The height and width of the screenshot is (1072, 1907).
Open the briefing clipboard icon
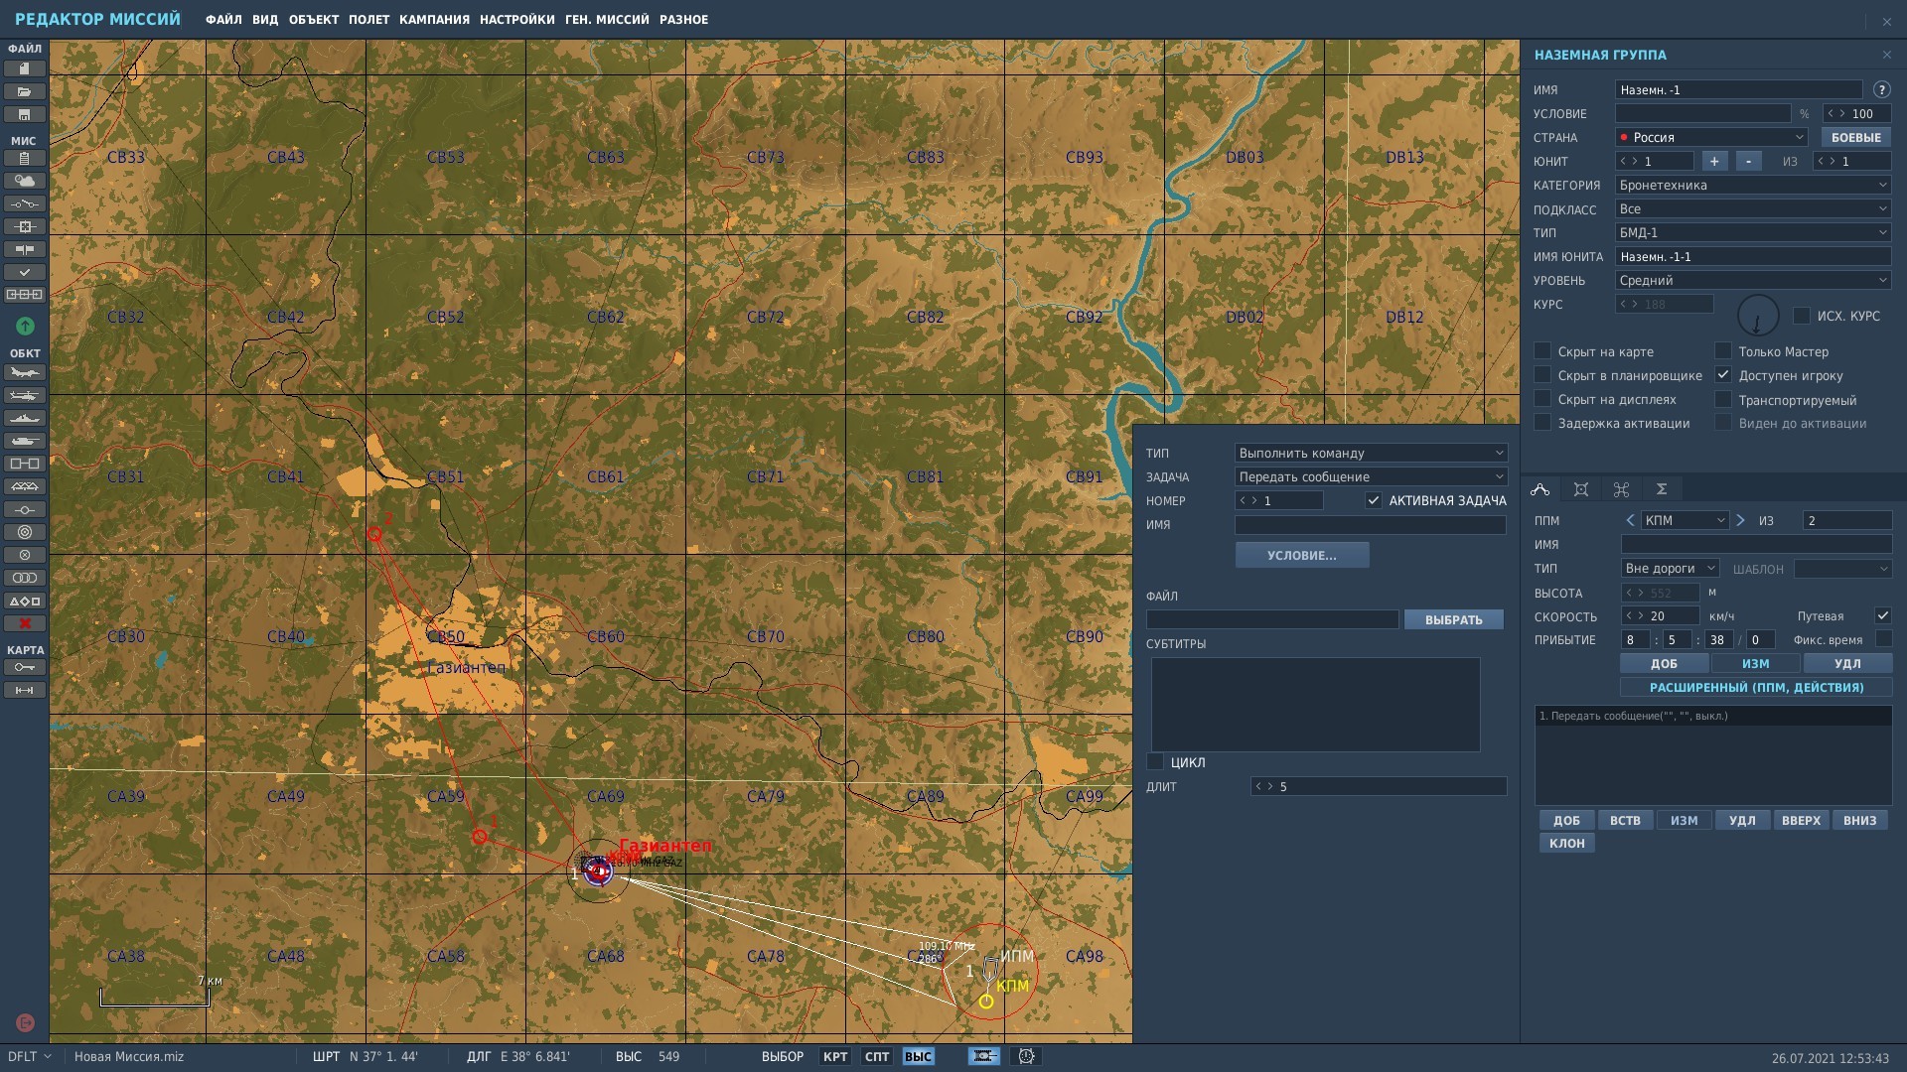(25, 159)
